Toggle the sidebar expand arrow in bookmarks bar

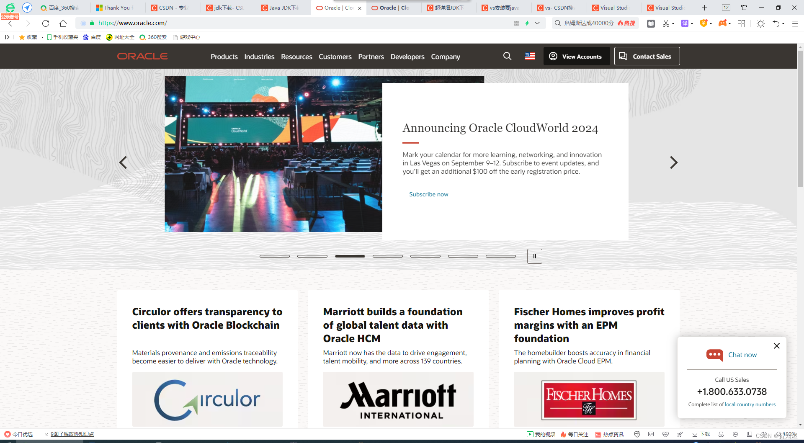tap(7, 37)
